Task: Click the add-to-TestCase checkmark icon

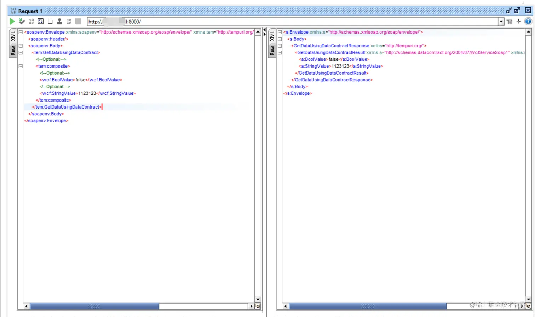Action: click(22, 22)
